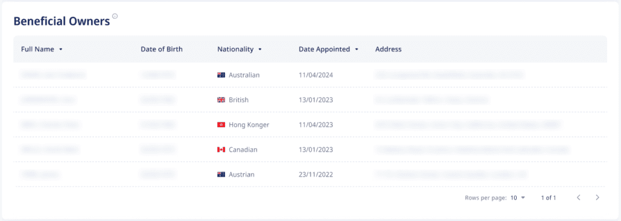This screenshot has width=621, height=221.
Task: Open the Rows per page dropdown
Action: click(x=518, y=197)
